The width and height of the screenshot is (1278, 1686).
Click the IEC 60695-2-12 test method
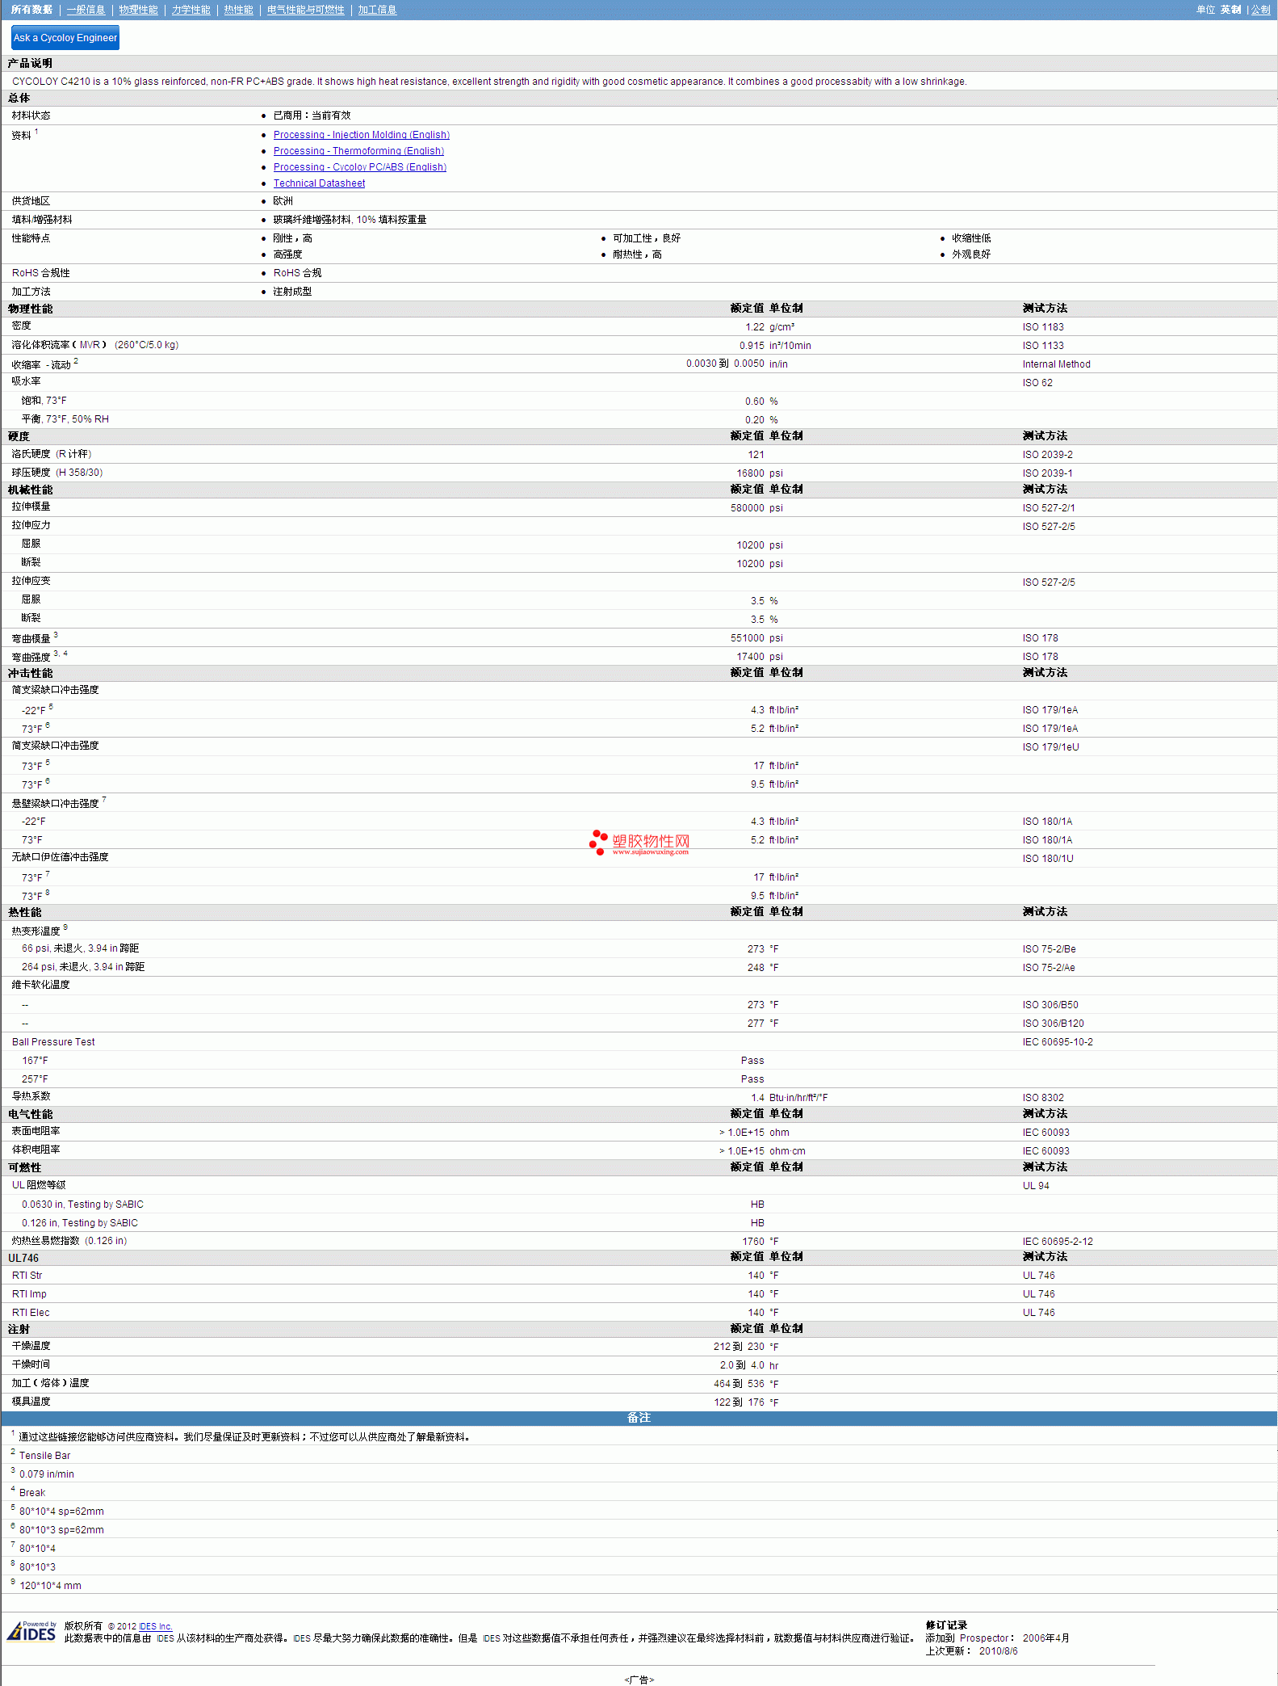pyautogui.click(x=1058, y=1242)
